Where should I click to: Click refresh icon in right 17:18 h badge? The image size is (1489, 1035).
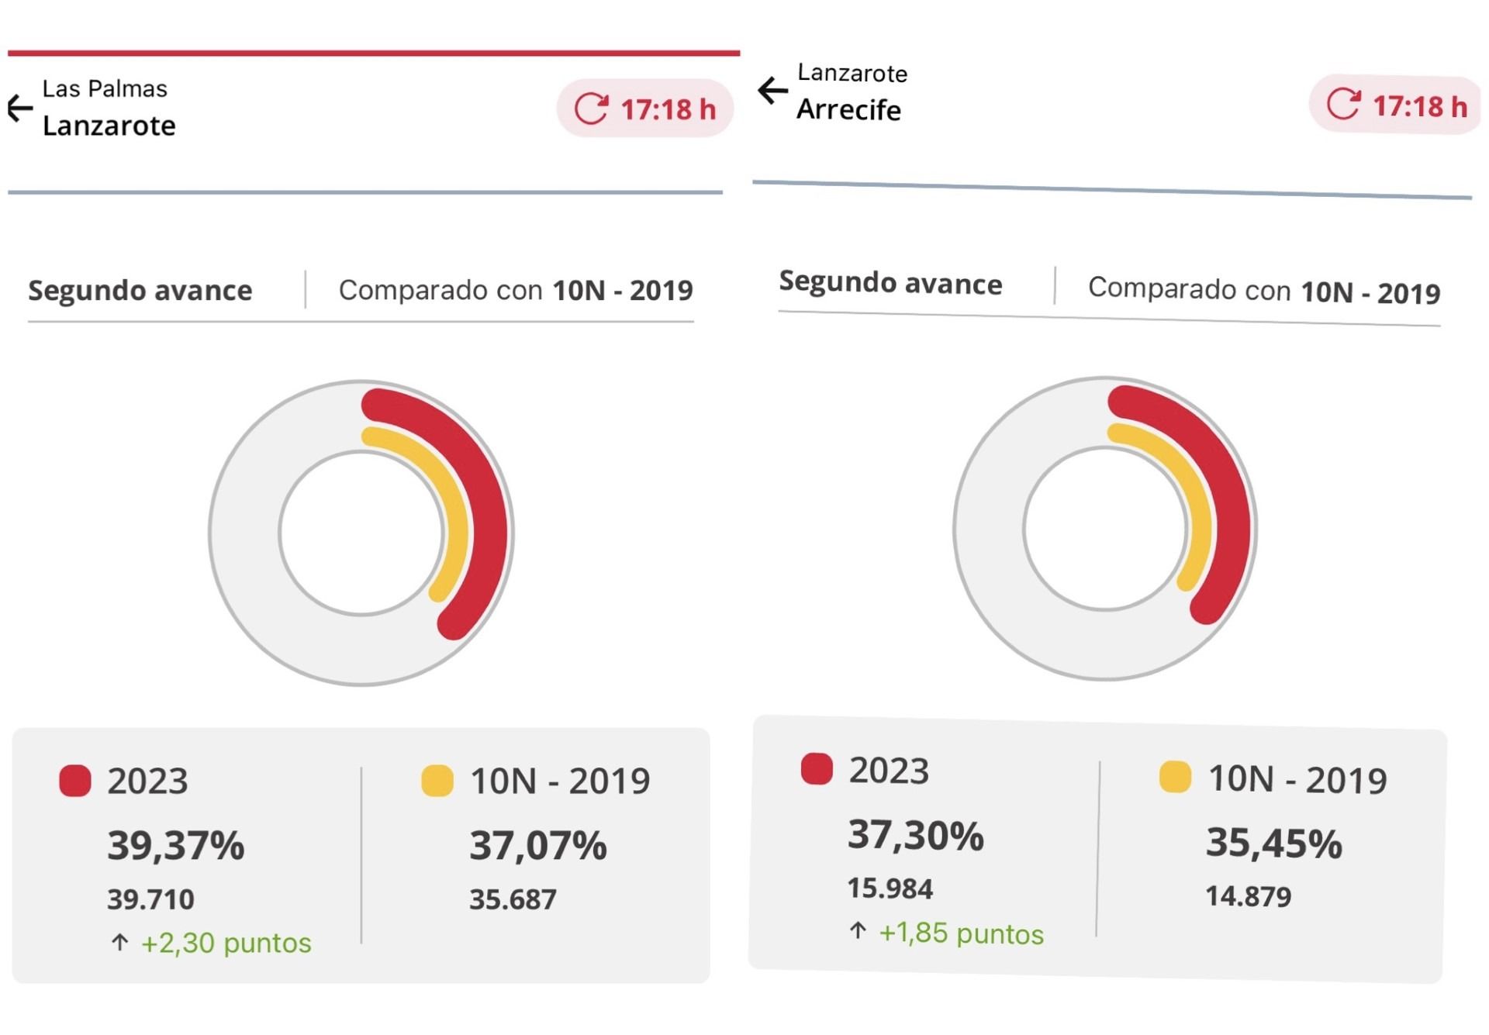pyautogui.click(x=1343, y=104)
